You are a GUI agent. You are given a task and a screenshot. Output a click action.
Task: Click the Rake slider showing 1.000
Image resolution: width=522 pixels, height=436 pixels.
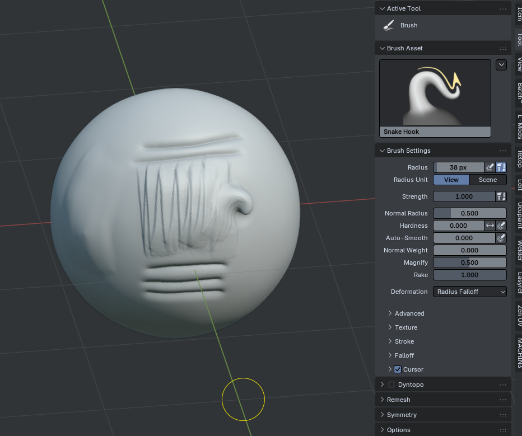(x=470, y=275)
